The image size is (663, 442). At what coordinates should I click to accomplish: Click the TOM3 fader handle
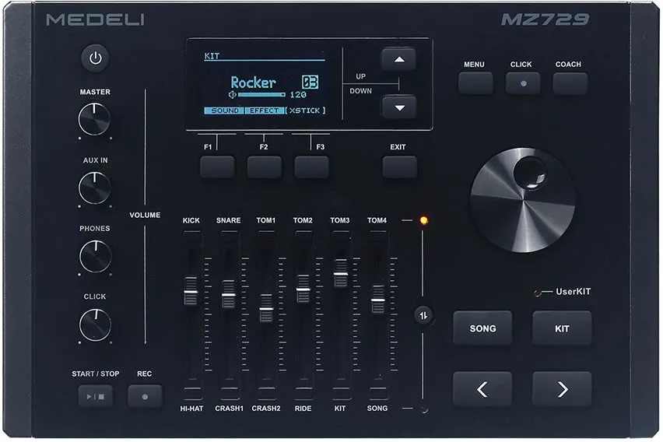coord(340,274)
